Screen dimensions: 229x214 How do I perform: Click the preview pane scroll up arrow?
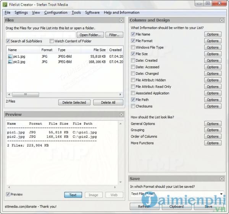(121, 124)
